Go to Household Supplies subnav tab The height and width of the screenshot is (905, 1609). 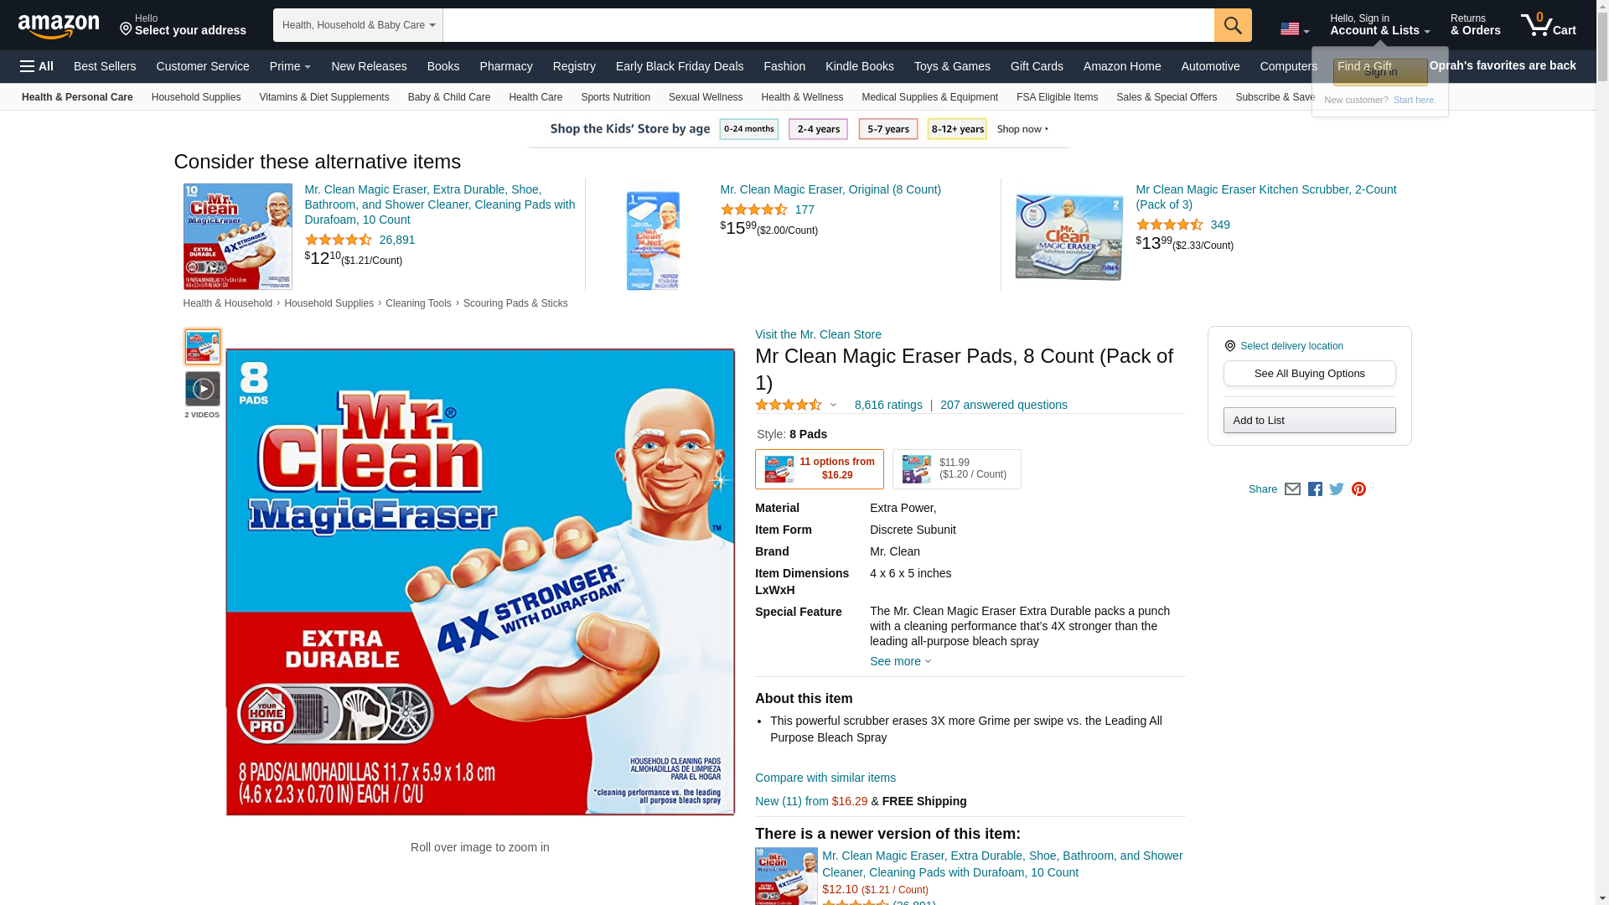(x=196, y=97)
